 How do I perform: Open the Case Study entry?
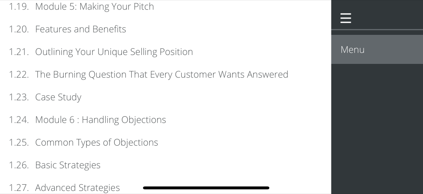[x=58, y=97]
